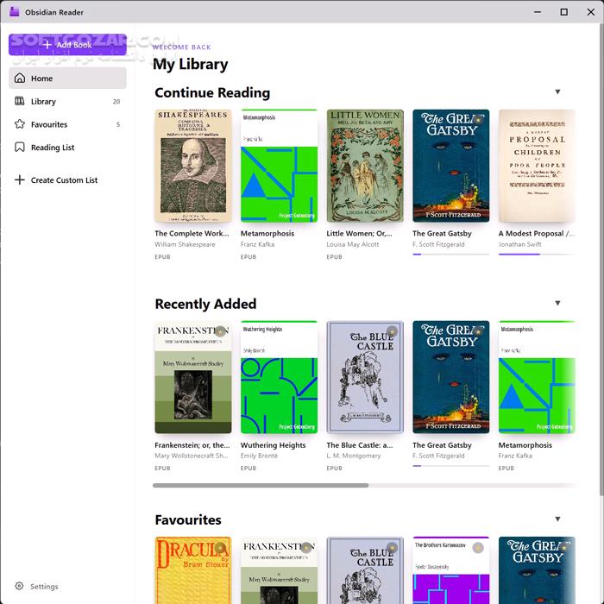Toggle favourite star on Recently Added Frankenstein
This screenshot has height=604, width=604.
[220, 331]
